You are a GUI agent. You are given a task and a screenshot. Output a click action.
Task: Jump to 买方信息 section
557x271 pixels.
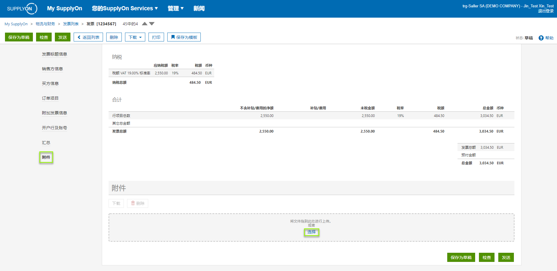[x=50, y=83]
